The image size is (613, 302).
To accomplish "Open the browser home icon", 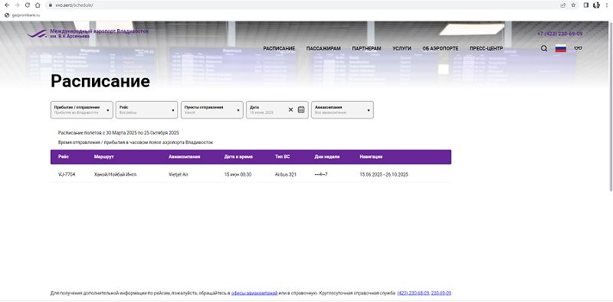I will pyautogui.click(x=38, y=5).
